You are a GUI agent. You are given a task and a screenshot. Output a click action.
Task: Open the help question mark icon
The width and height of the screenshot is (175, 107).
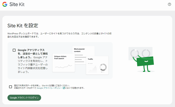click(169, 4)
